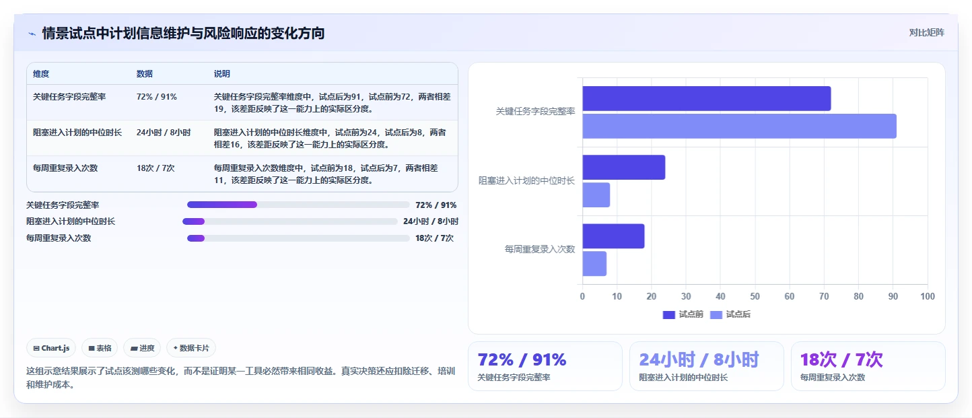Click the 试点前 legend color box
This screenshot has height=418, width=972.
pyautogui.click(x=669, y=315)
